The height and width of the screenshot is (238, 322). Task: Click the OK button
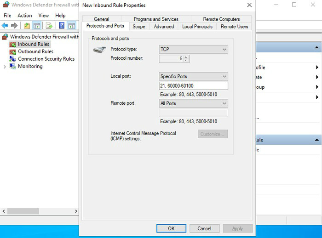171,228
